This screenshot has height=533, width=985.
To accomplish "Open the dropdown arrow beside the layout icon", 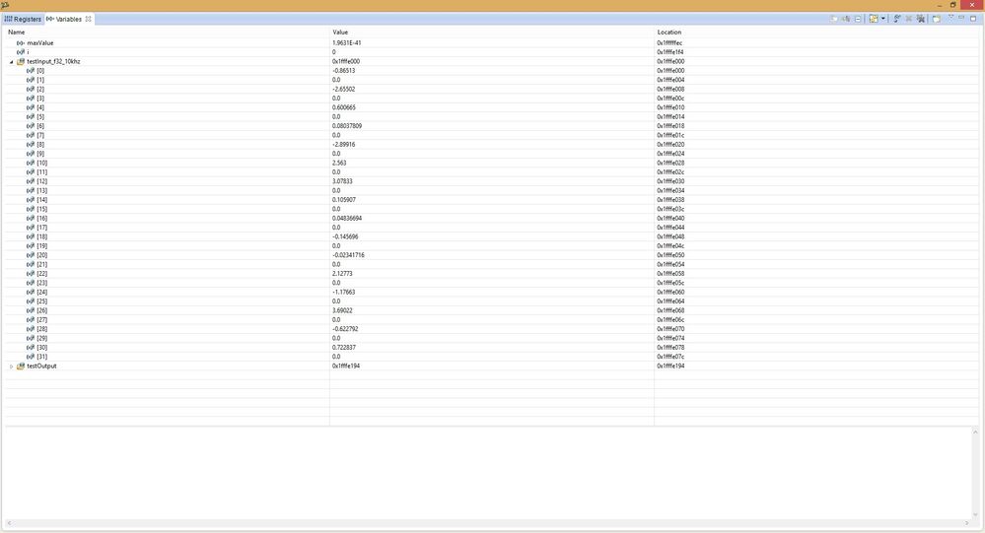I will coord(883,18).
